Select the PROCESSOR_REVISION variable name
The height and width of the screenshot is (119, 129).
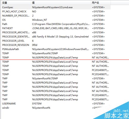15,45
